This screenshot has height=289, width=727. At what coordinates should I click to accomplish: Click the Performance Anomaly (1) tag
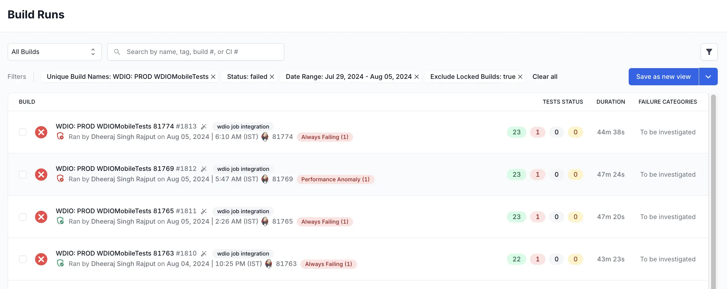pos(335,179)
